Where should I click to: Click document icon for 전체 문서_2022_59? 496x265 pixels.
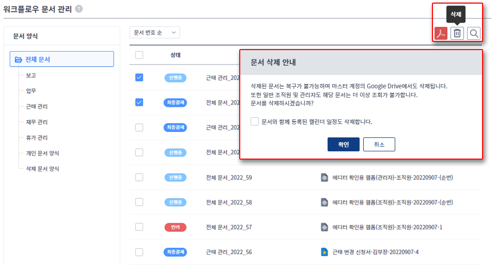(324, 177)
